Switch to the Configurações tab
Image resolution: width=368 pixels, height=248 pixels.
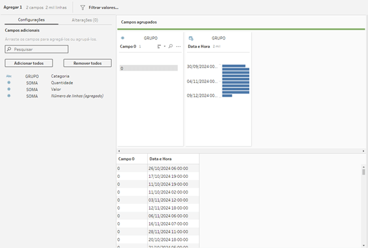tap(31, 20)
